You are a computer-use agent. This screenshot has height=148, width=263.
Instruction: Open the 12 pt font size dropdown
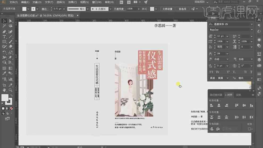point(227,36)
